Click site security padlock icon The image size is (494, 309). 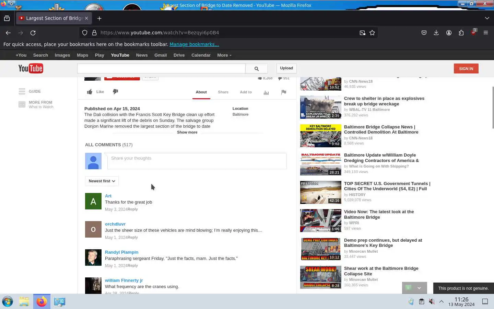point(94,33)
